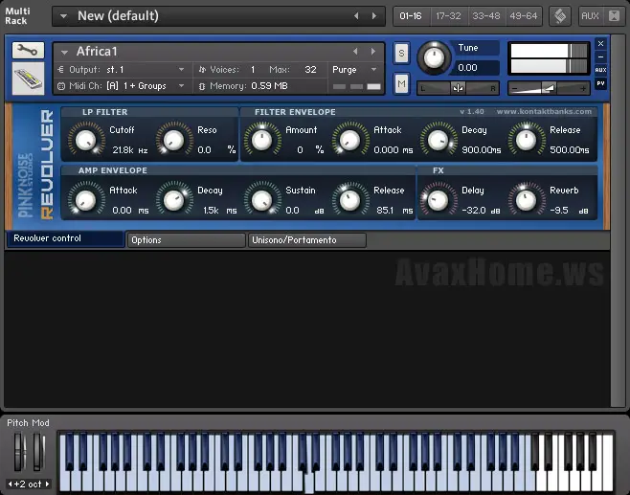Shift keyboard octave up with right arrow

(x=47, y=484)
